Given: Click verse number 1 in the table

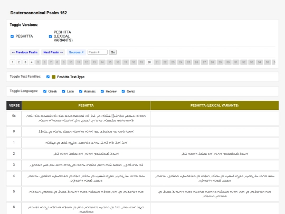Looking at the screenshot, I should click(x=14, y=143).
